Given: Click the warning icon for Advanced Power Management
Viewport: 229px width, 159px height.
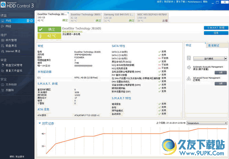Looking at the screenshot, I should pos(189,79).
